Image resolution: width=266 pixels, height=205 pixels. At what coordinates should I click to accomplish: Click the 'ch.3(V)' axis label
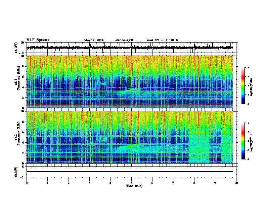pos(16,172)
